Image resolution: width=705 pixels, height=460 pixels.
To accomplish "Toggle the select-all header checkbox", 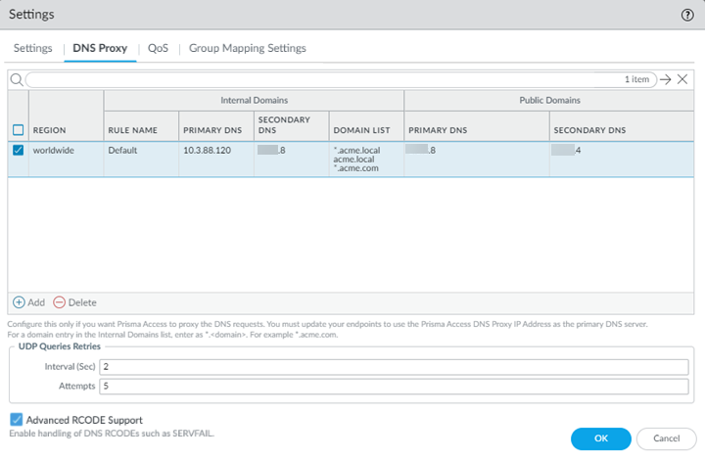I will 18,130.
